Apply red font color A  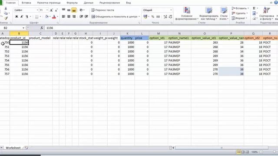[54, 16]
